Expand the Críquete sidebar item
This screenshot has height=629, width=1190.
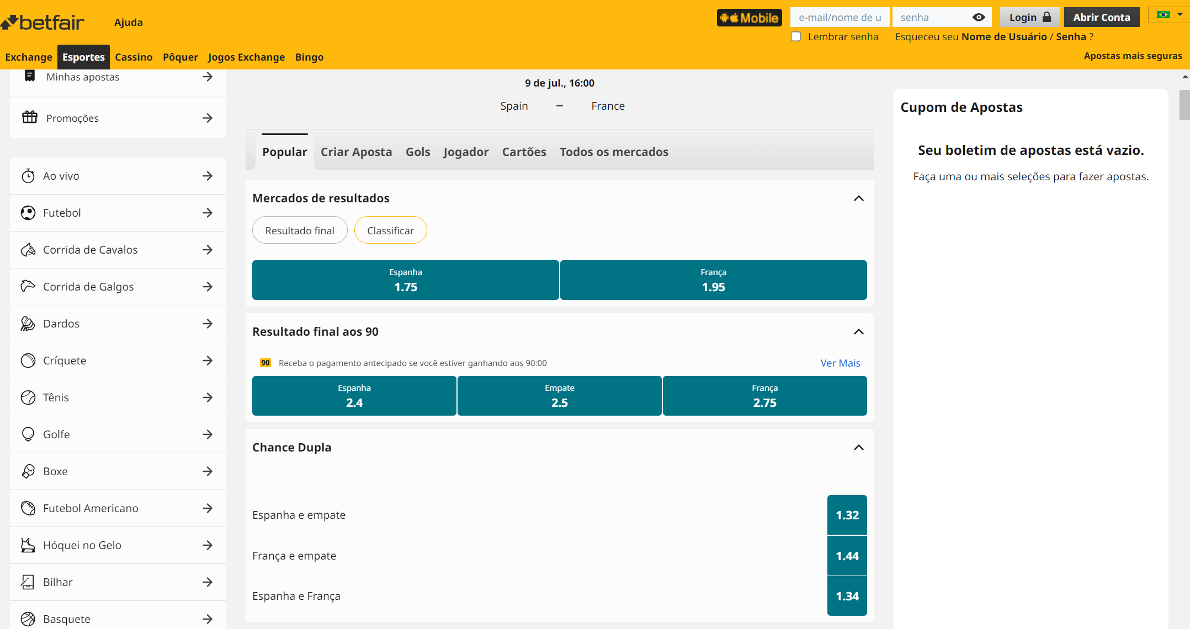(118, 361)
